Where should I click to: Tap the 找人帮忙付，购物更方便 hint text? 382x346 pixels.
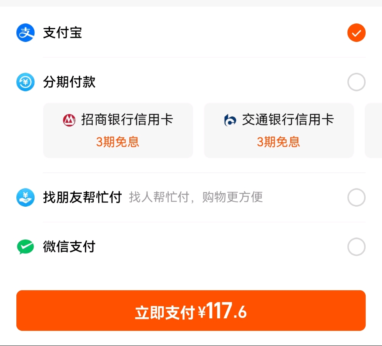[x=196, y=197]
